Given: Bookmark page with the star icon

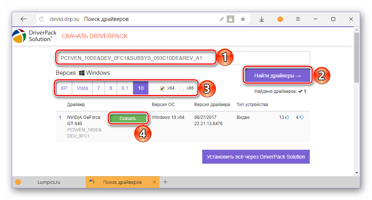Looking at the screenshot, I should (x=243, y=19).
